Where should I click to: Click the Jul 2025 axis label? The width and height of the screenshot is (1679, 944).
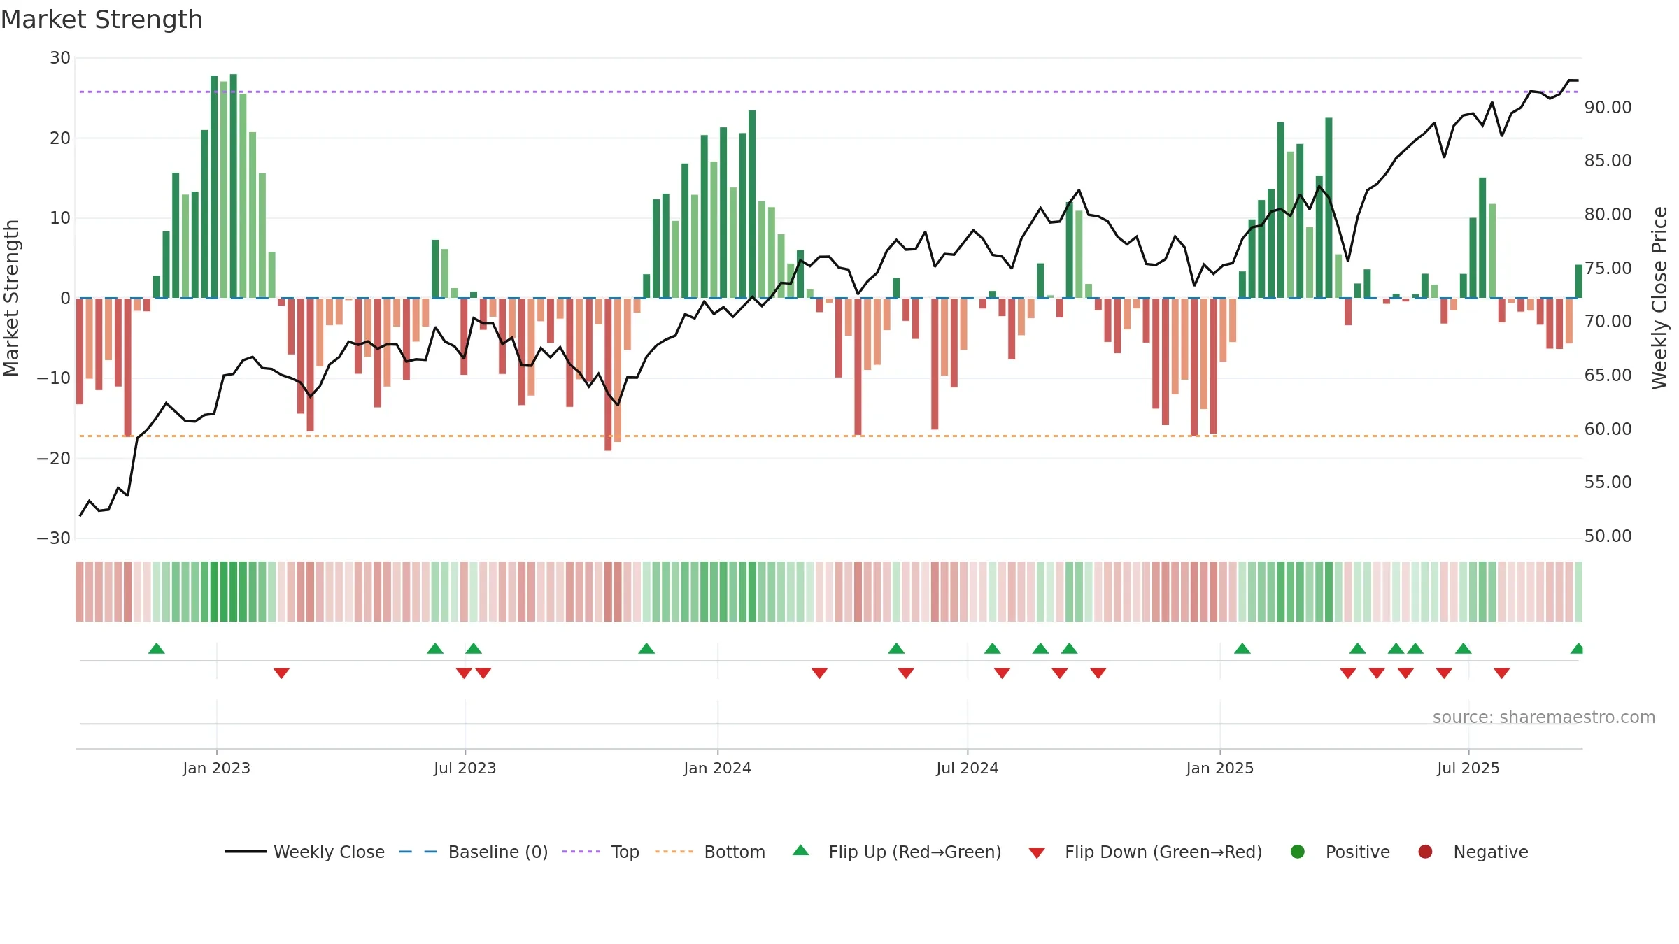click(1468, 768)
